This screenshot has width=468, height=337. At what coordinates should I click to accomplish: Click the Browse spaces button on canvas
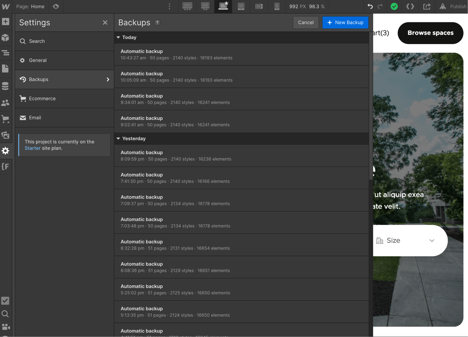pyautogui.click(x=430, y=33)
